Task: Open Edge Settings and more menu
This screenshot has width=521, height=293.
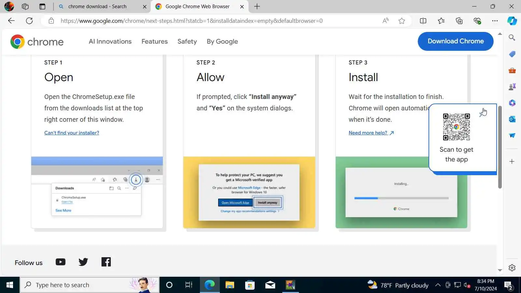Action: 495,21
